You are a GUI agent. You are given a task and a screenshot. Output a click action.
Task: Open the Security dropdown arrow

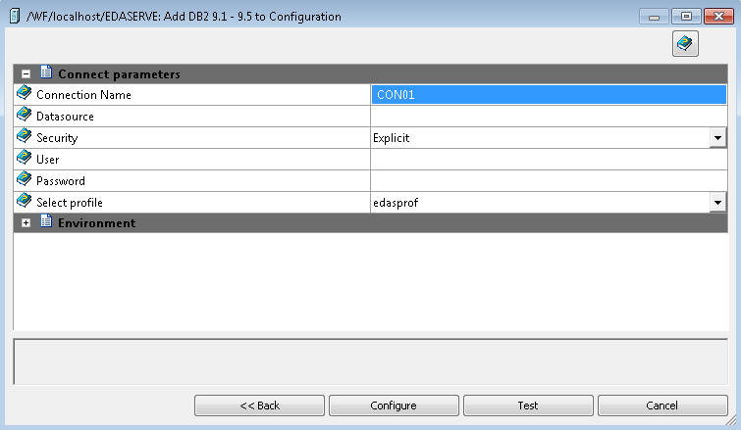717,138
